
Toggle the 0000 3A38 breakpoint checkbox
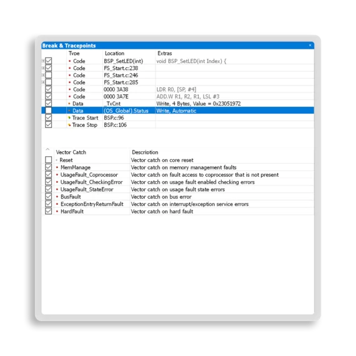pos(48,89)
